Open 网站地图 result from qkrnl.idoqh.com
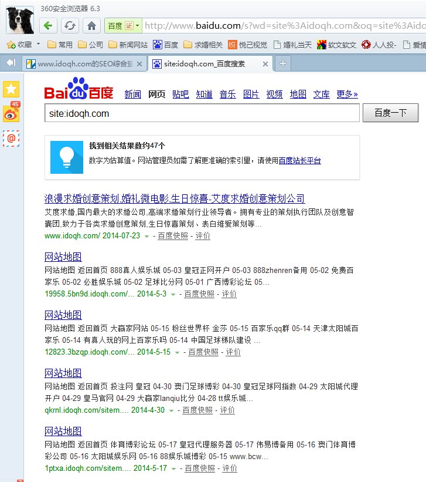 point(63,373)
